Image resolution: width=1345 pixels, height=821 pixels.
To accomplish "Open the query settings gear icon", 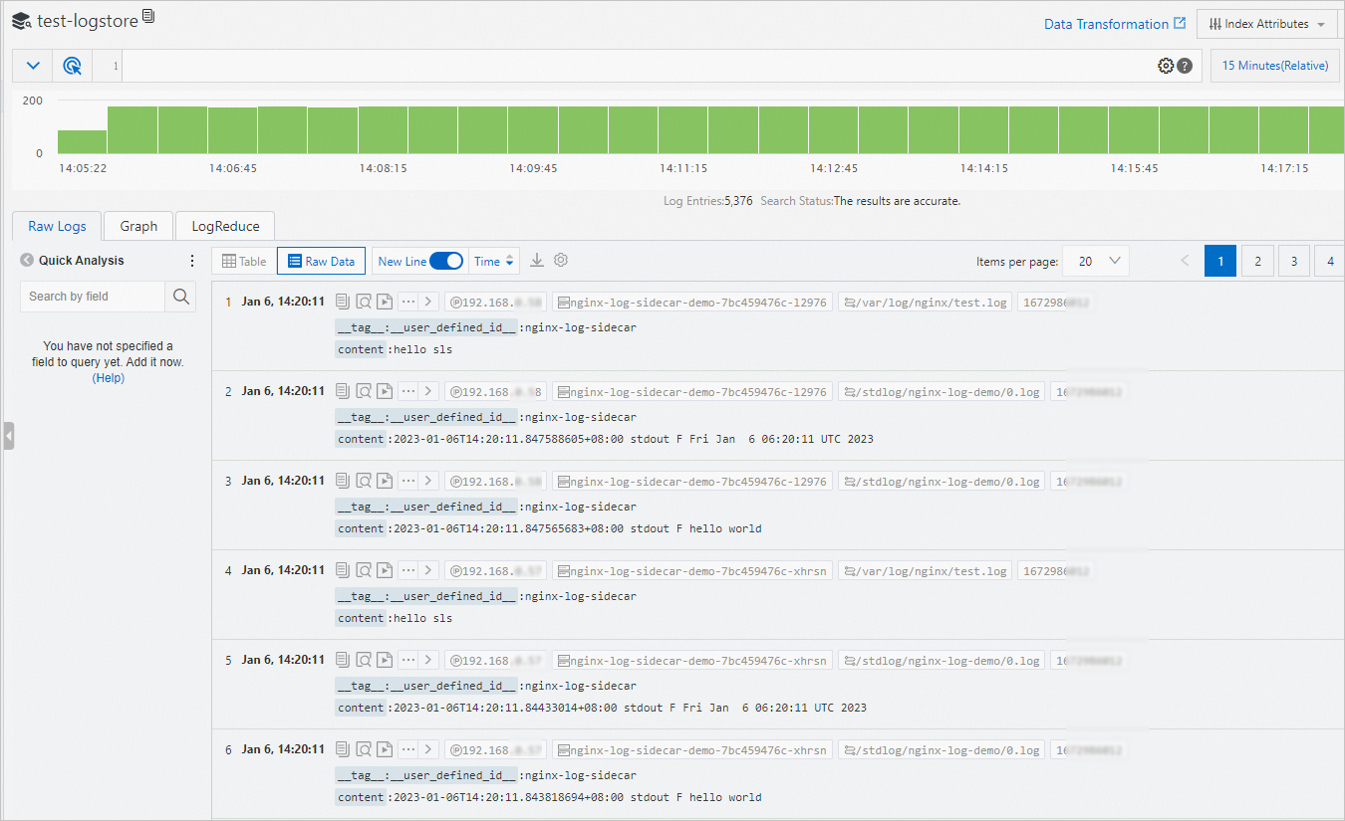I will point(1166,66).
